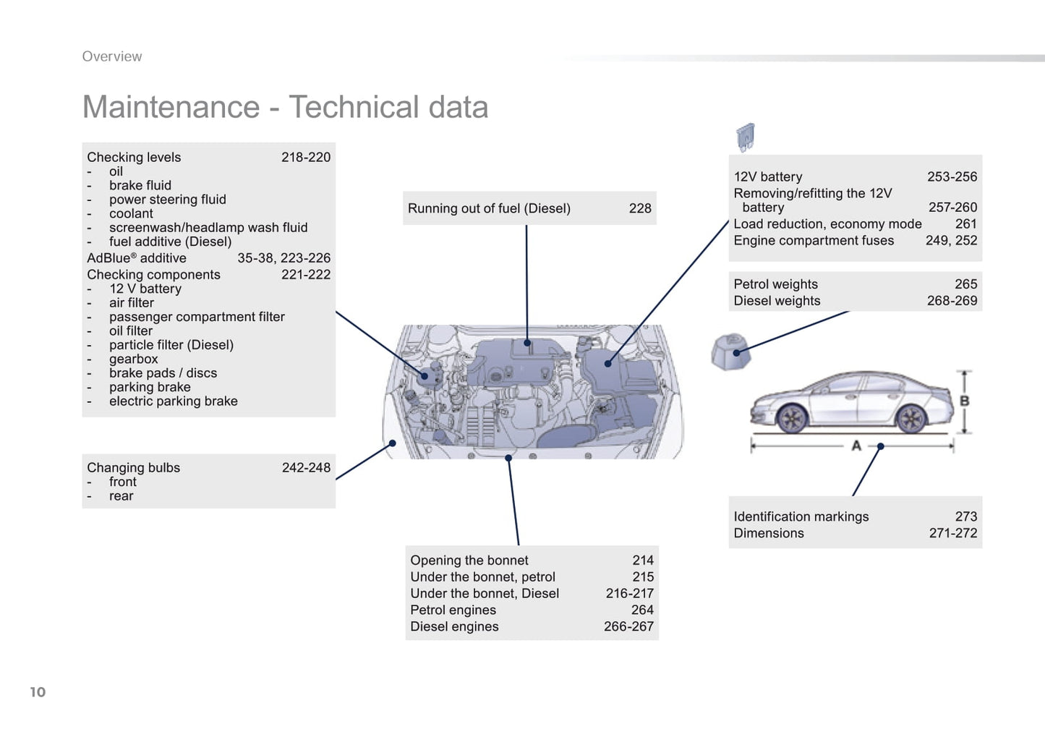The height and width of the screenshot is (737, 1045).
Task: Click the blue fuse icon
Action: point(745,137)
